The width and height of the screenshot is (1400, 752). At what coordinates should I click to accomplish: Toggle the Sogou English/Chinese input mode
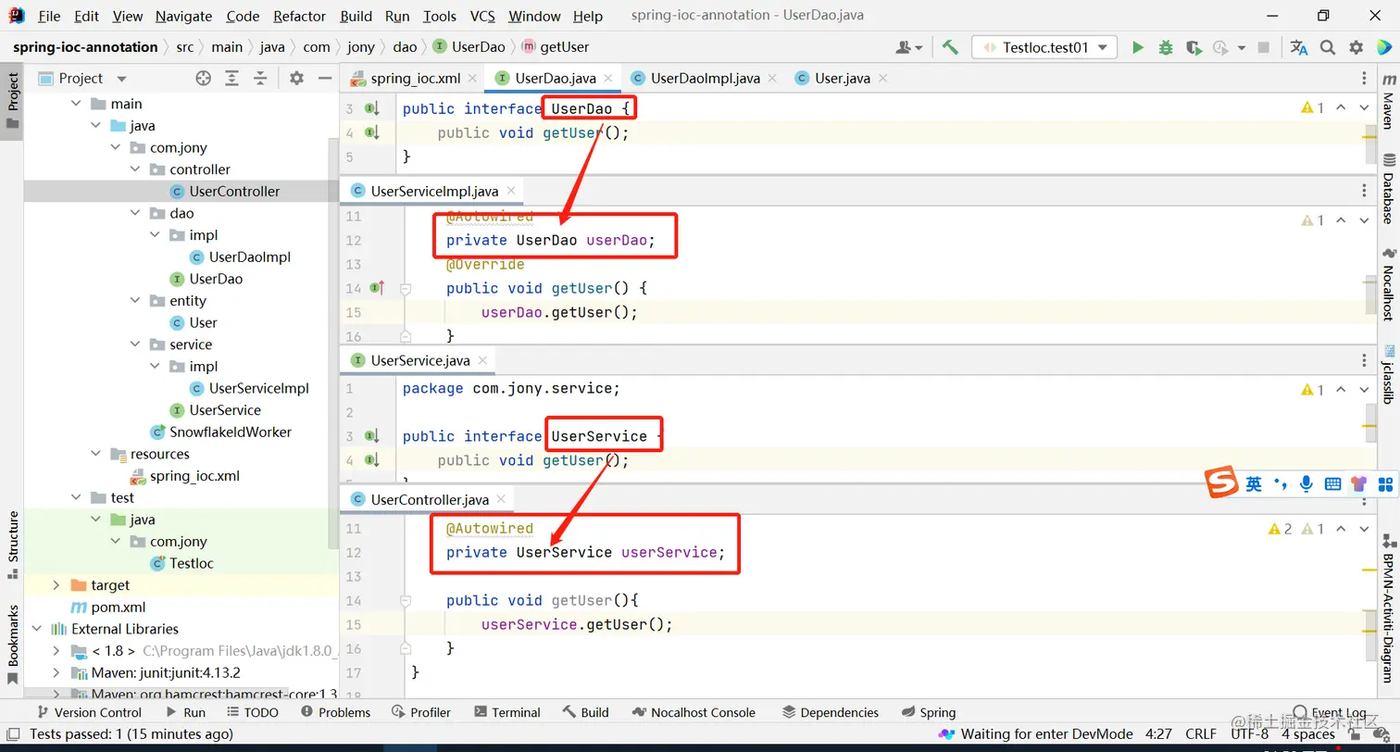coord(1254,483)
